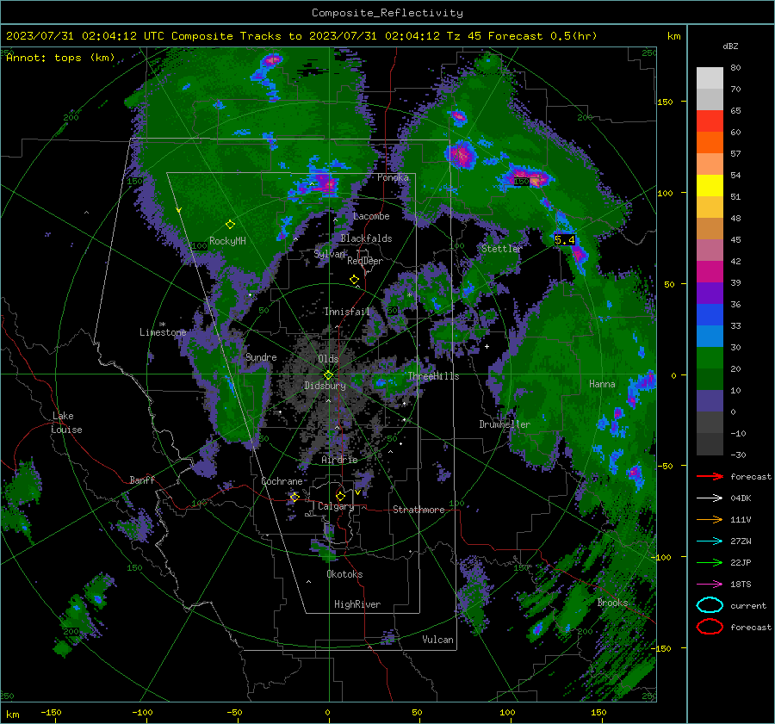
Task: Click the Stettler city label
Action: coord(501,249)
